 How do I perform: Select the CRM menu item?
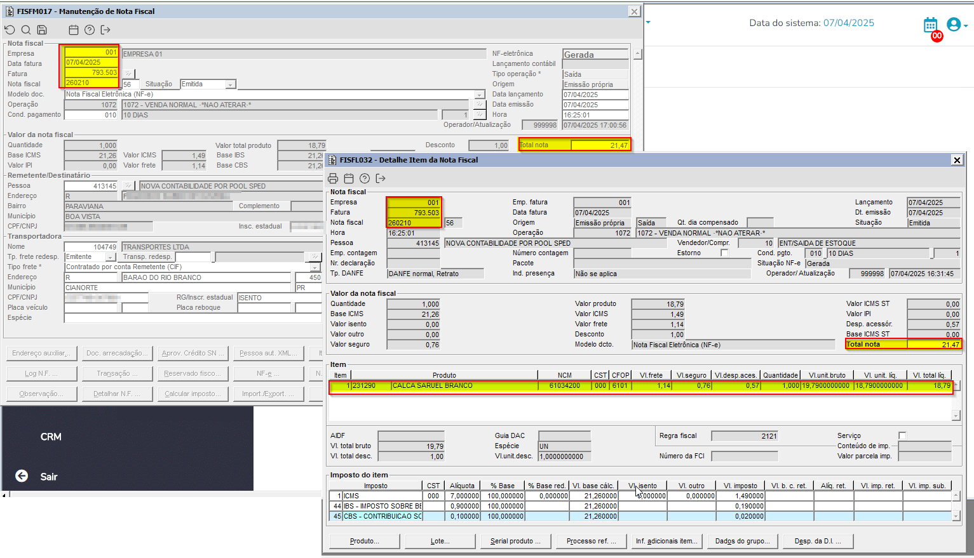point(51,437)
